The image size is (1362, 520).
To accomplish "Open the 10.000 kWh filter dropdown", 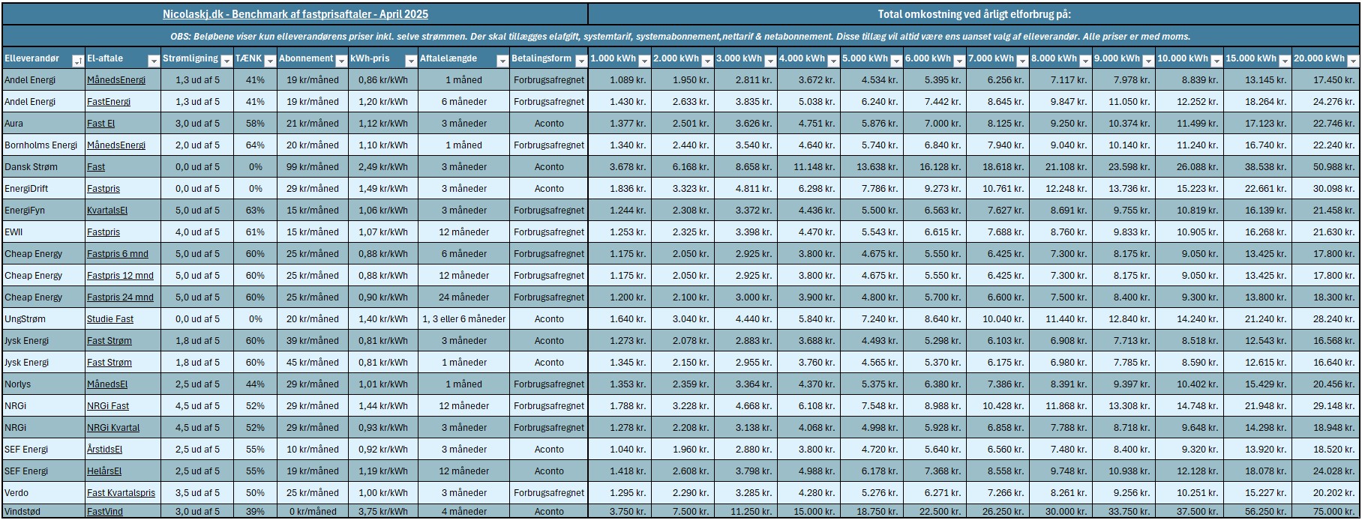I will click(x=1216, y=61).
